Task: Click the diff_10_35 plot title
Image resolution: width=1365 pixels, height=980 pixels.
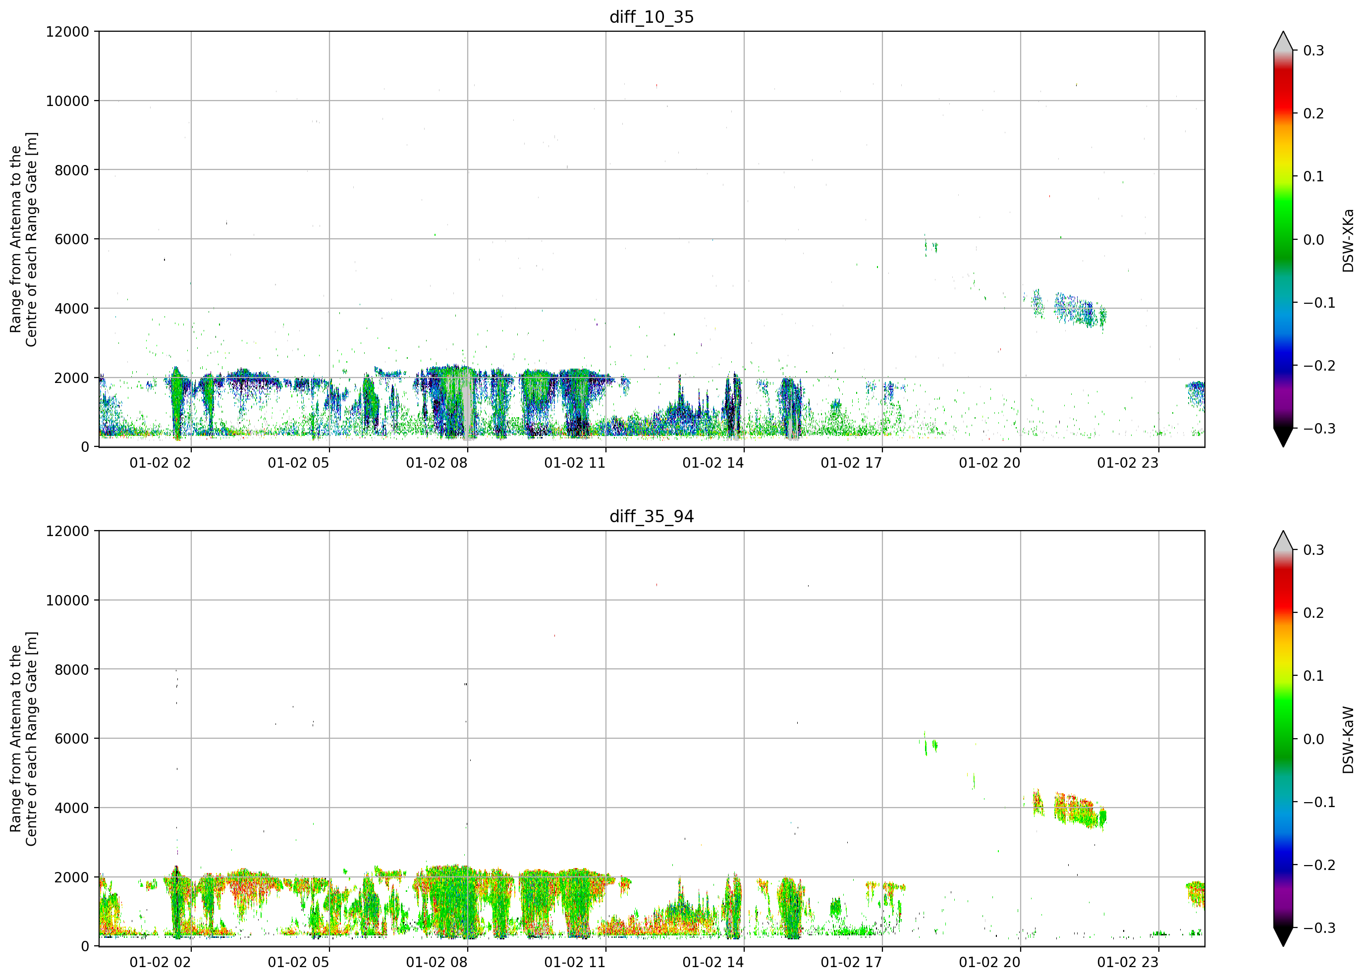Action: pyautogui.click(x=652, y=17)
